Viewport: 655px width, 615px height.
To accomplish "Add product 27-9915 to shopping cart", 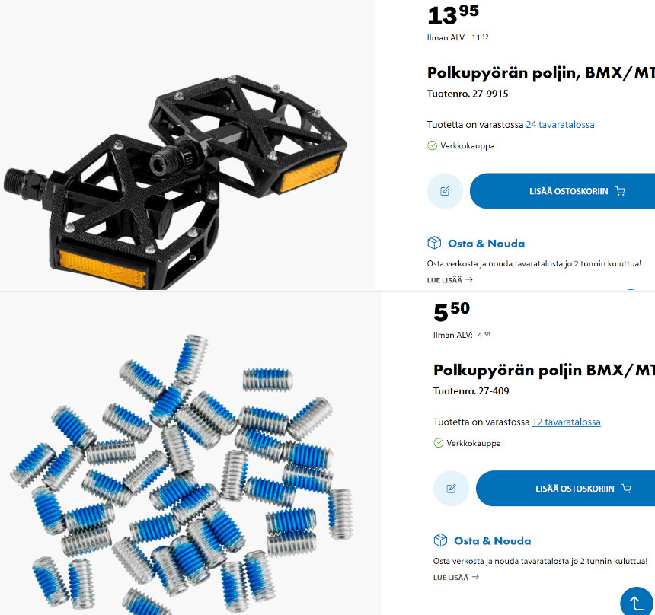I will coord(562,191).
